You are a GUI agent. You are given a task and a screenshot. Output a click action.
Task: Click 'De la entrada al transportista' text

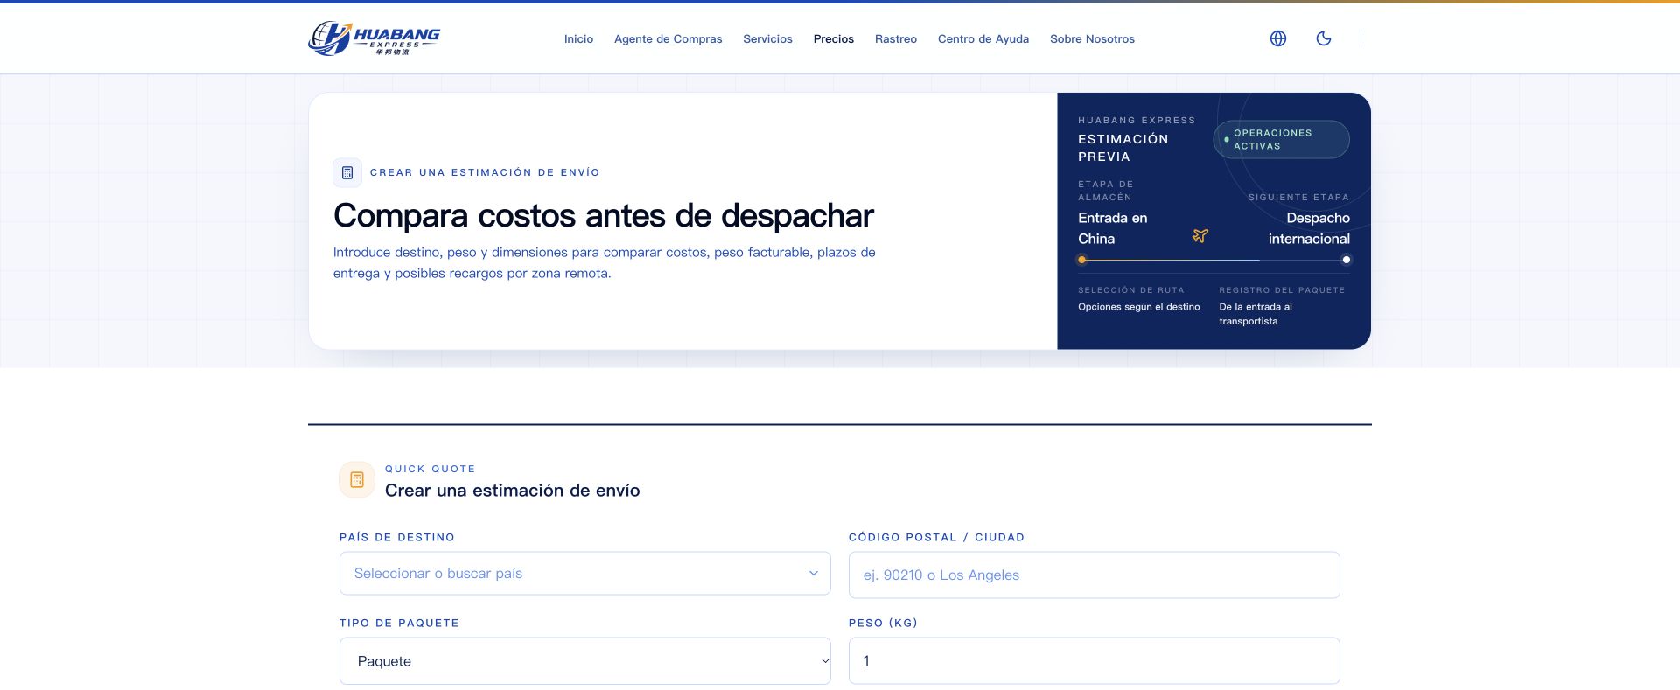(x=1256, y=314)
